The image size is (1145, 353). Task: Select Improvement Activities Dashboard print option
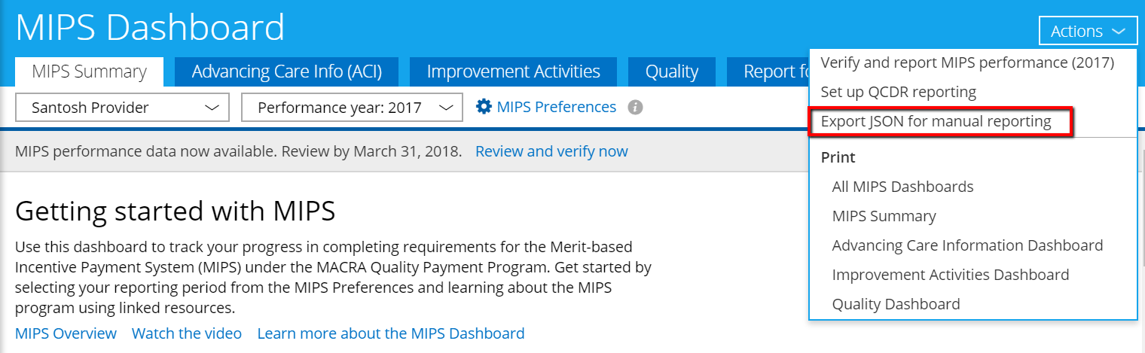click(x=950, y=275)
